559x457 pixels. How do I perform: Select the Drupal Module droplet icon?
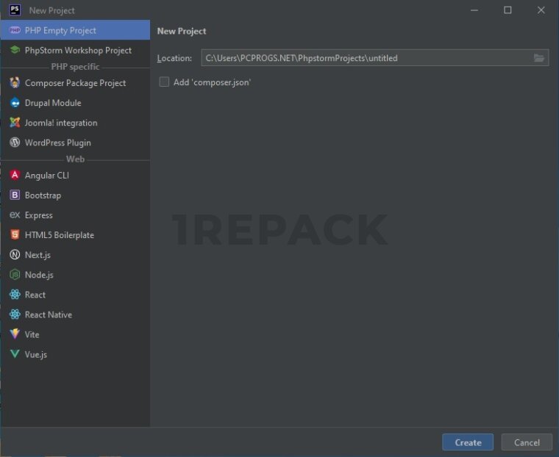coord(14,103)
